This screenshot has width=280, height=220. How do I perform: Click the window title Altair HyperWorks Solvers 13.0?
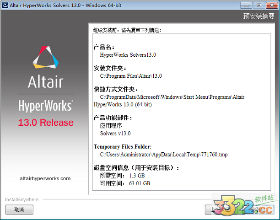click(x=65, y=5)
